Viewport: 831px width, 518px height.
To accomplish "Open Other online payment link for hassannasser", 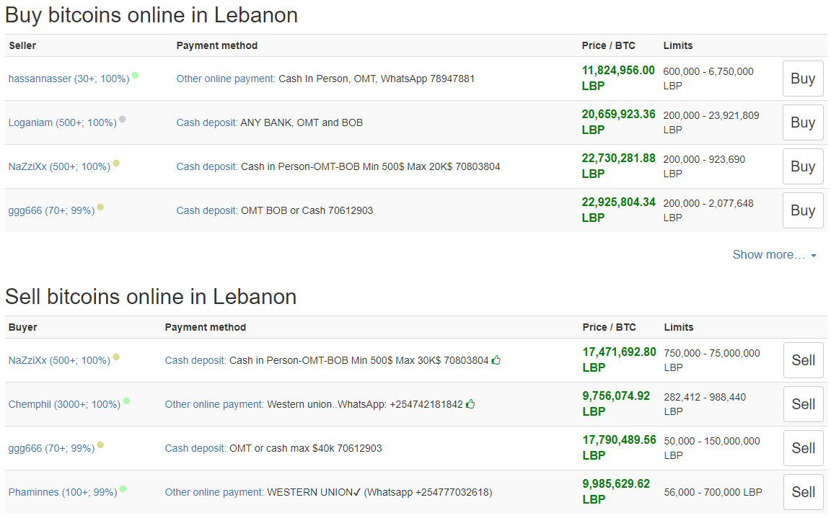I will [226, 79].
